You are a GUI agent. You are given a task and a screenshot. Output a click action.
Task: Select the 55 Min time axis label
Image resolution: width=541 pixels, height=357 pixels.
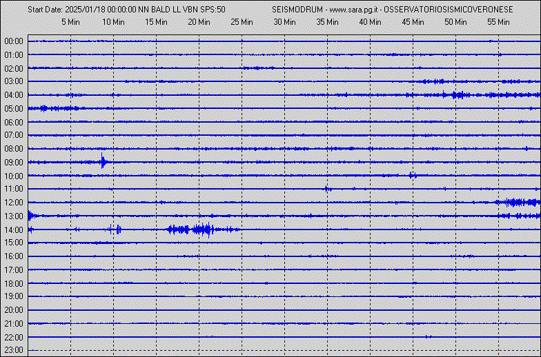pyautogui.click(x=498, y=22)
